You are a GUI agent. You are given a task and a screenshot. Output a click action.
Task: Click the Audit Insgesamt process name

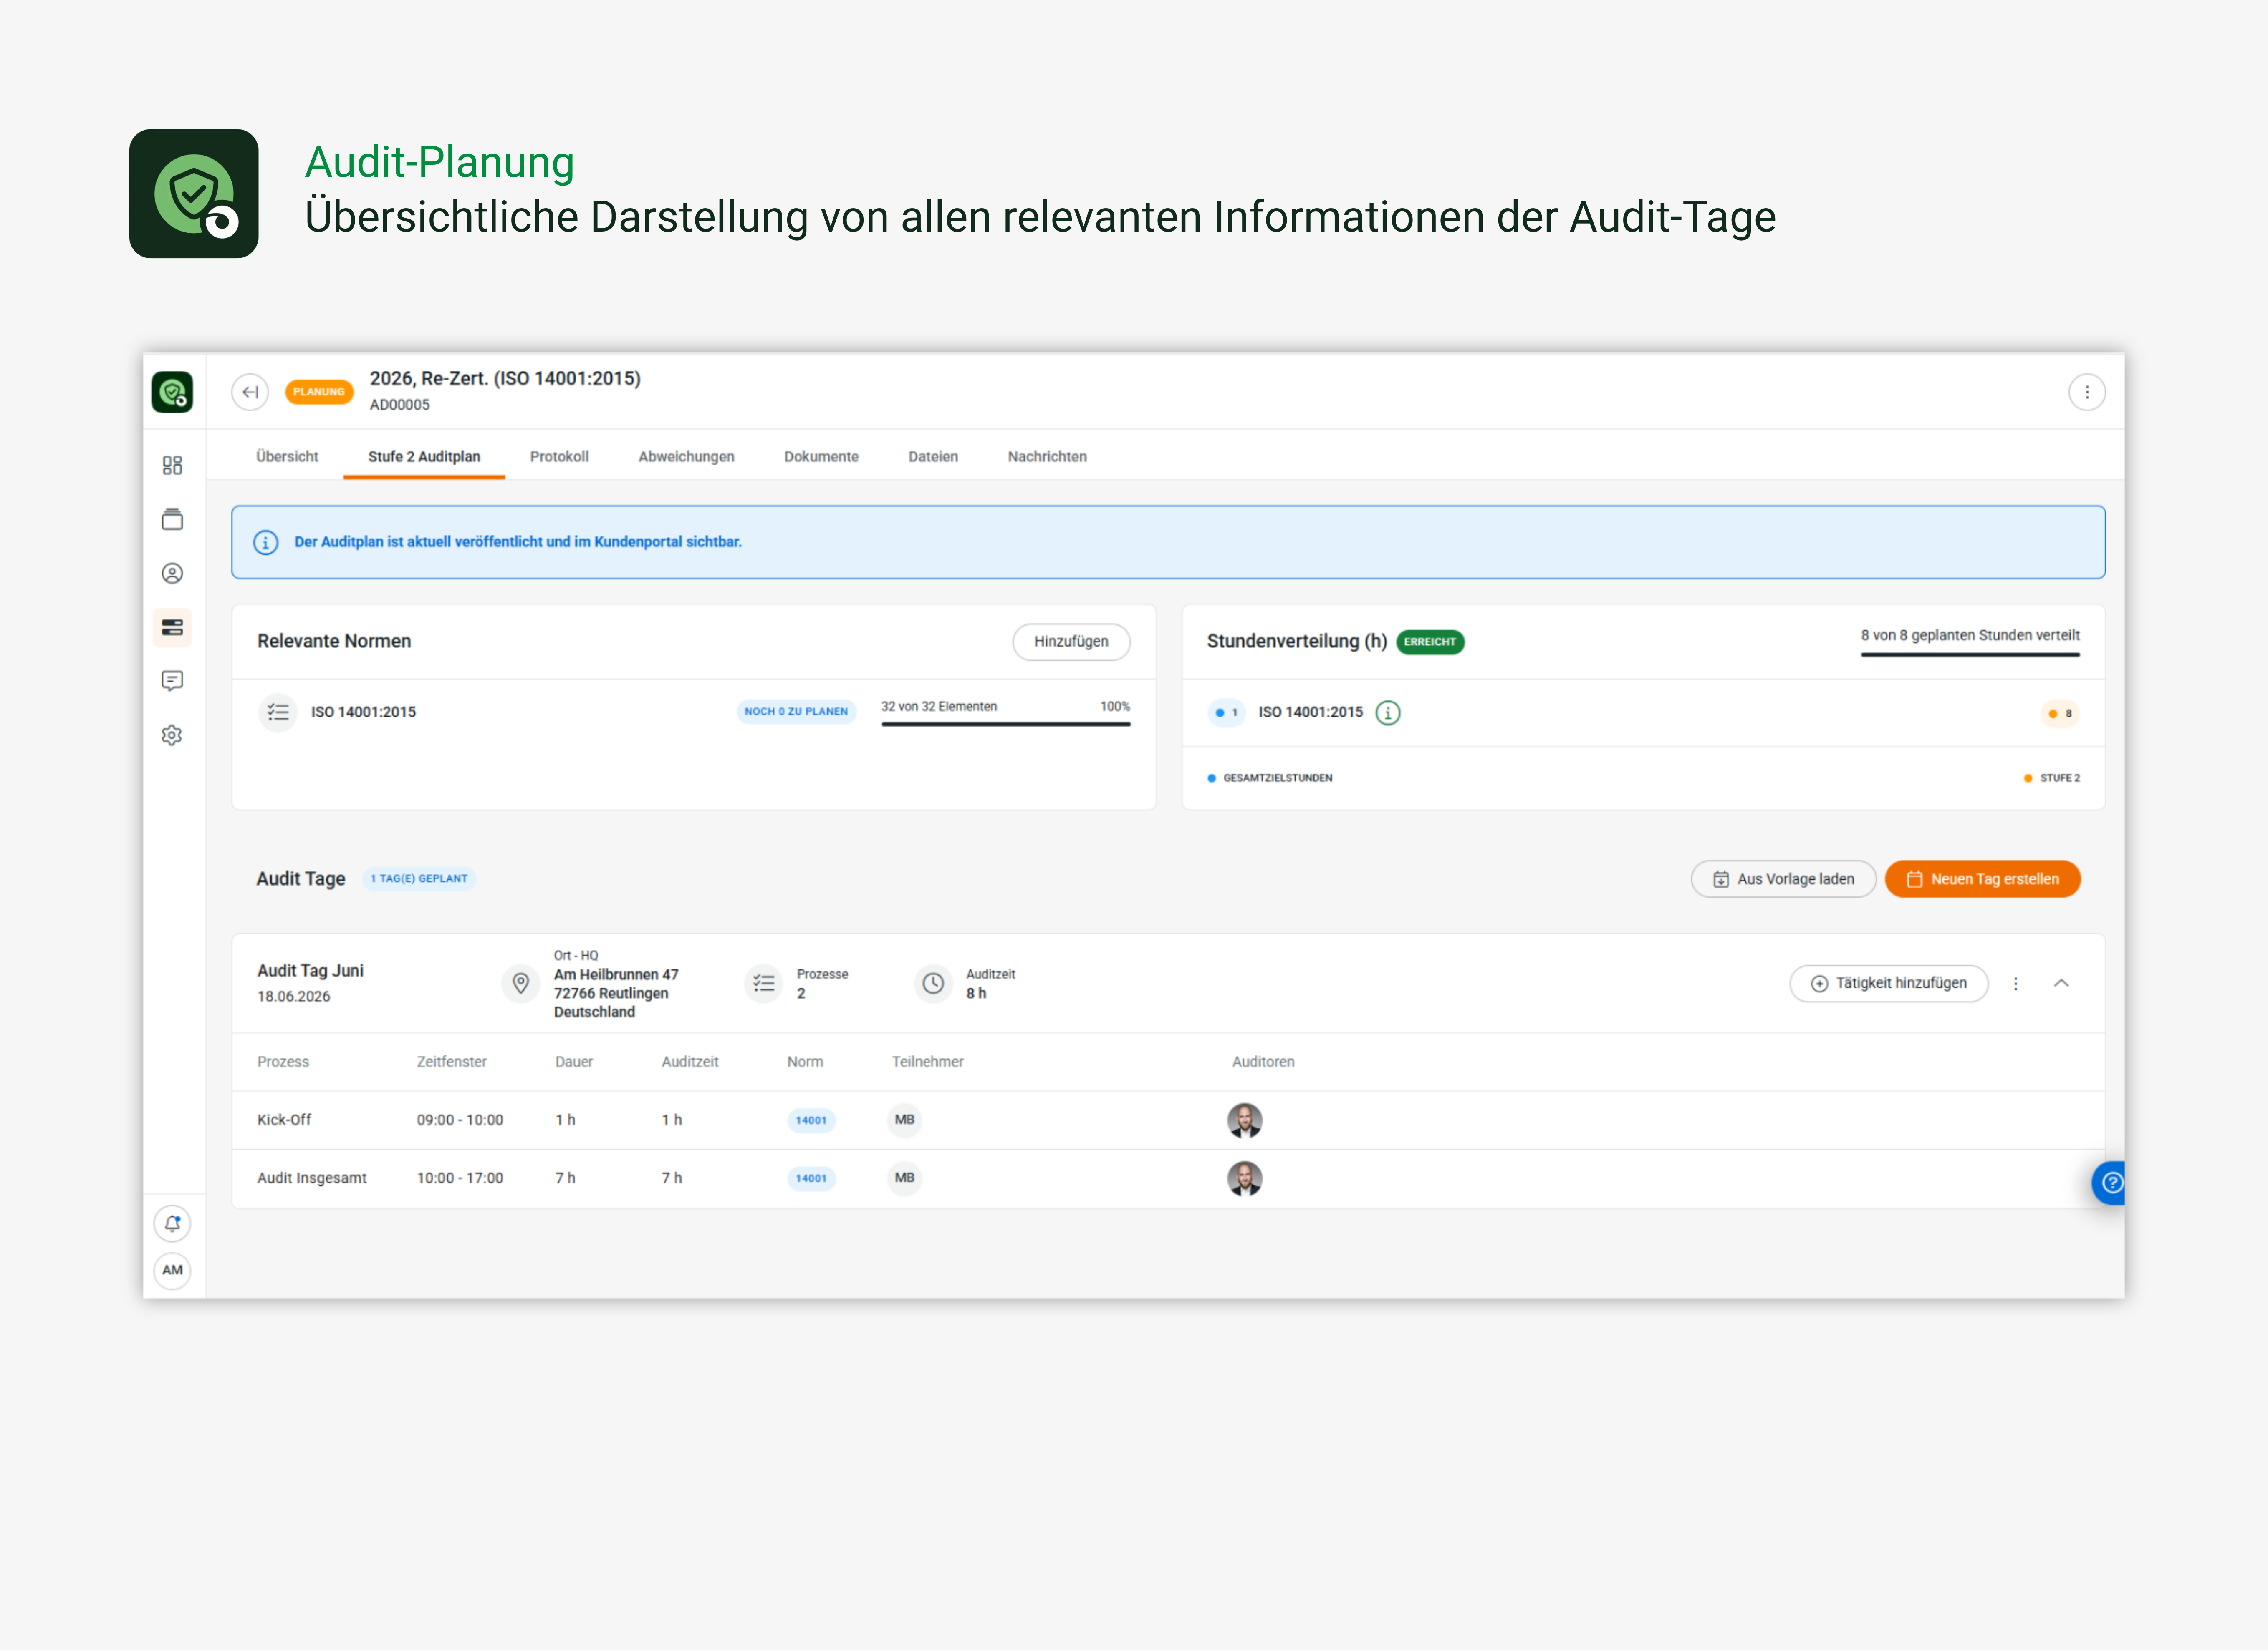pos(312,1178)
